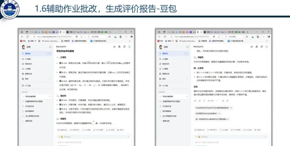Close the active Doubao tab in left window
The width and height of the screenshot is (290, 146).
pyautogui.click(x=64, y=32)
